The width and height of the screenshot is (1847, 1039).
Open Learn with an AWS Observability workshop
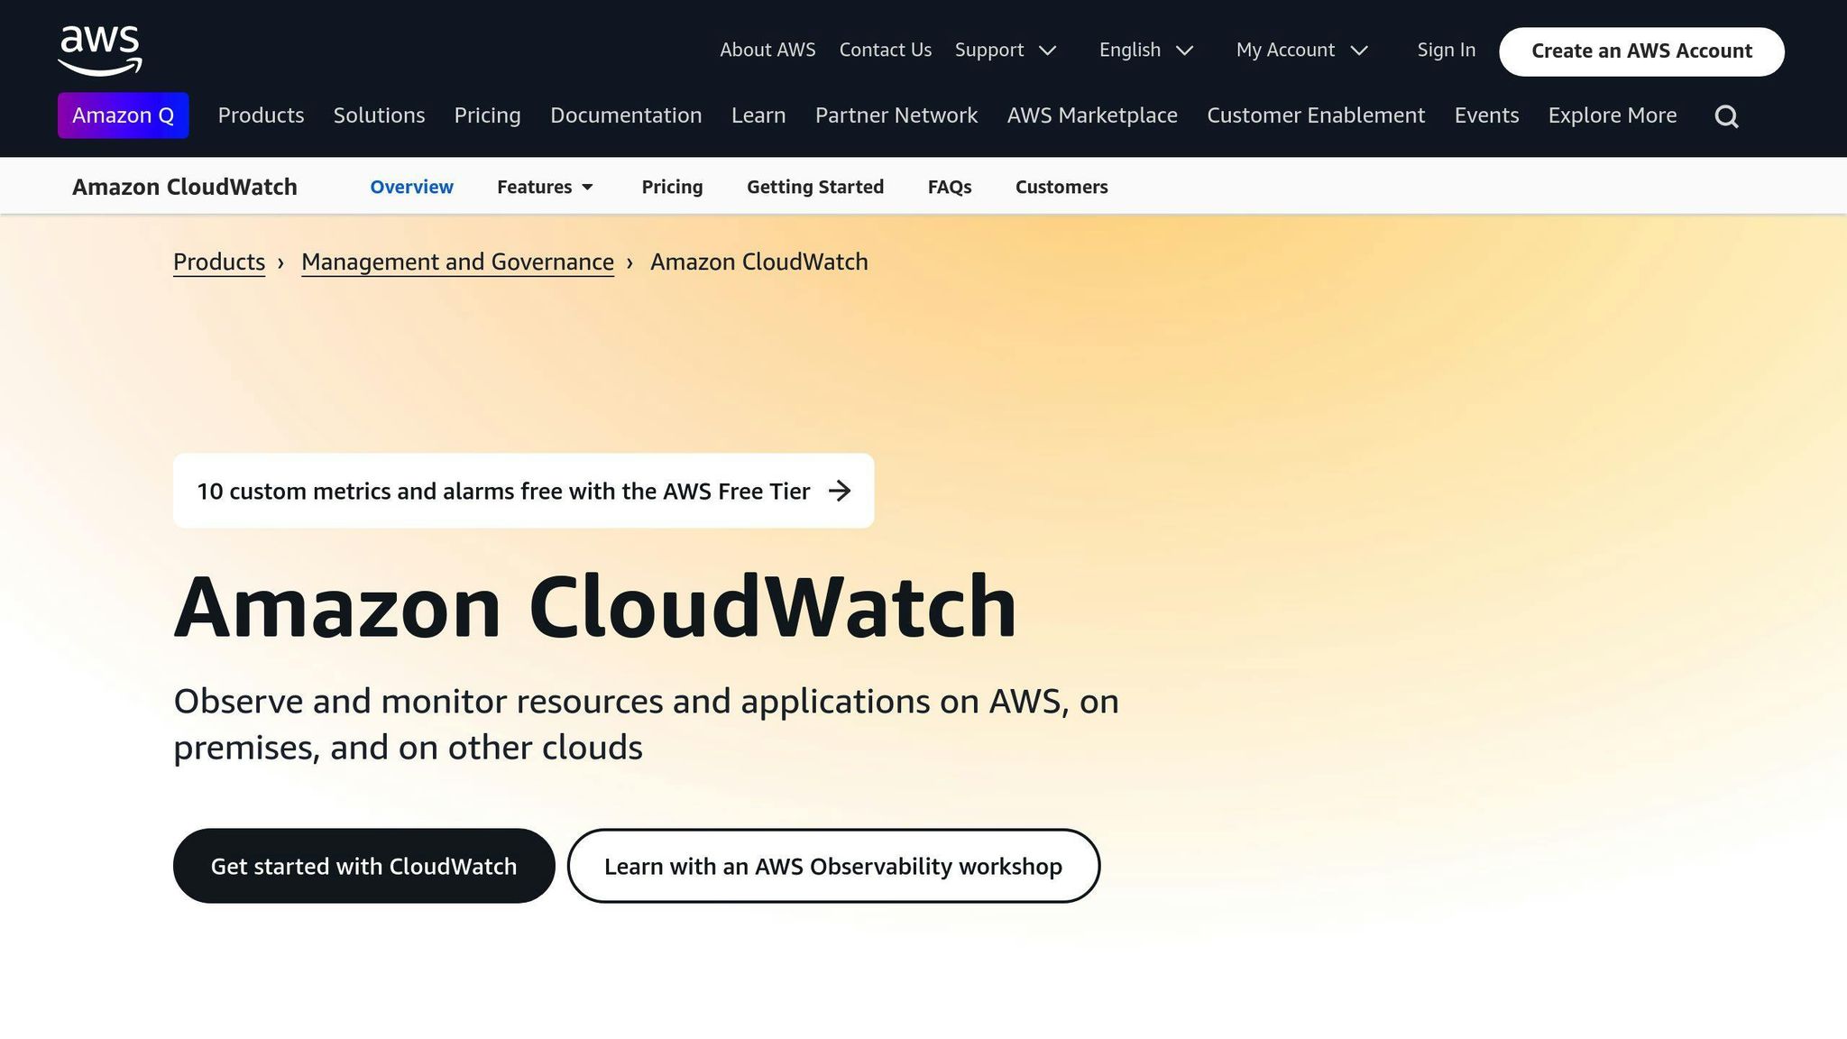click(x=832, y=865)
